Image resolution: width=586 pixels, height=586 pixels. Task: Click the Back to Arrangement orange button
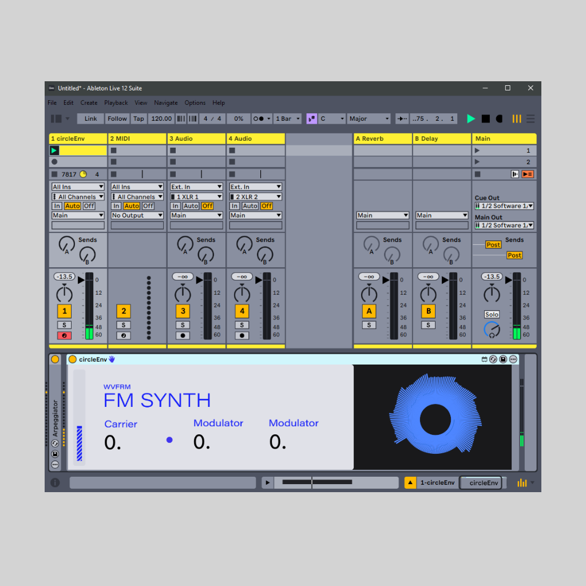click(527, 174)
